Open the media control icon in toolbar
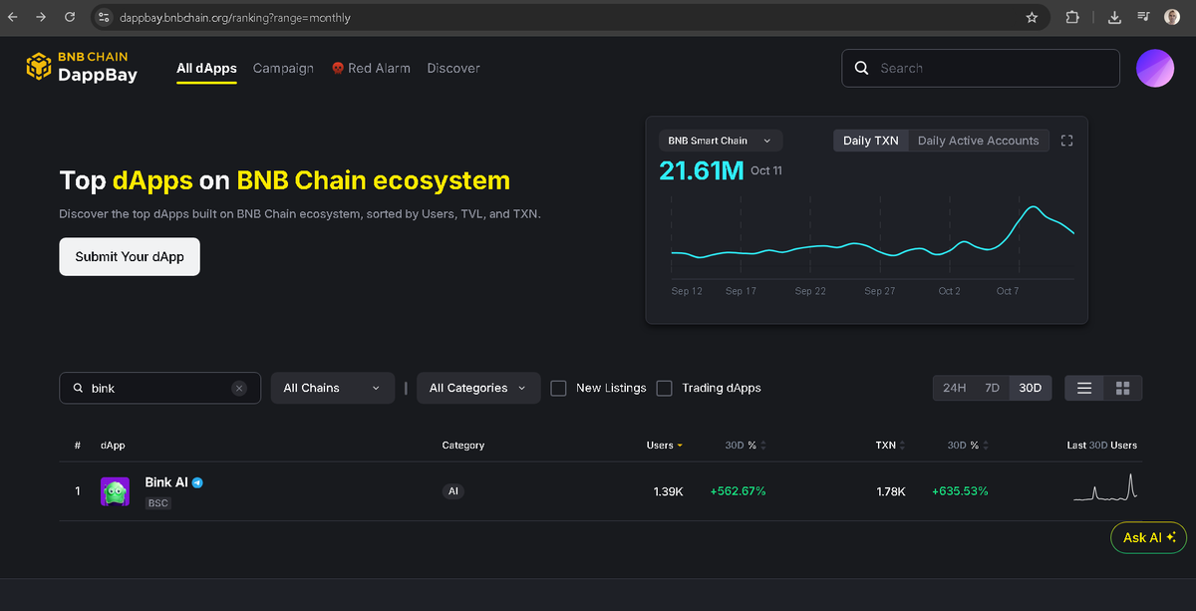The image size is (1196, 611). click(1143, 17)
